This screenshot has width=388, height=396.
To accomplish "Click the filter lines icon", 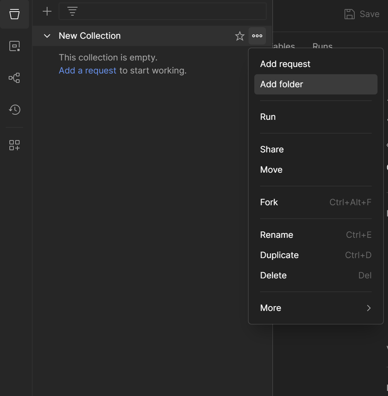I will tap(72, 12).
